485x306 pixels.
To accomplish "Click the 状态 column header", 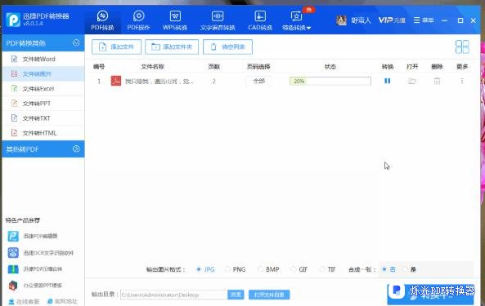I will (x=330, y=67).
